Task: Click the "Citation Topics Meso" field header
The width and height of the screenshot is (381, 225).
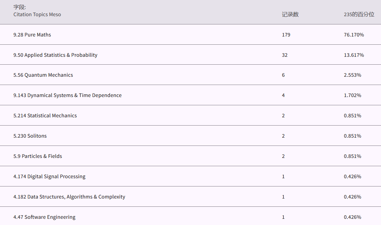Action: pyautogui.click(x=37, y=14)
